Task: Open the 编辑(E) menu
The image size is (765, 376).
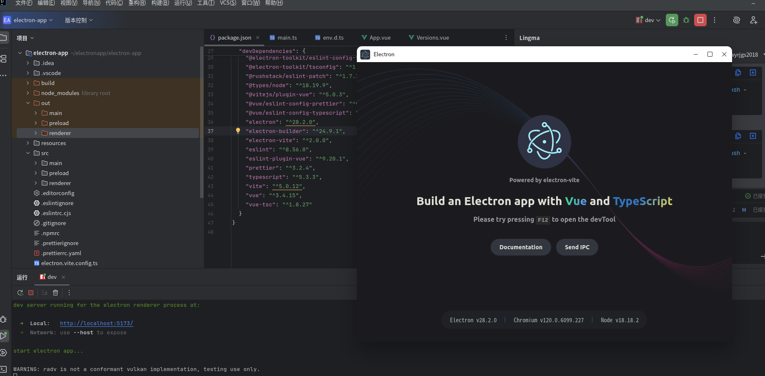Action: coord(46,3)
